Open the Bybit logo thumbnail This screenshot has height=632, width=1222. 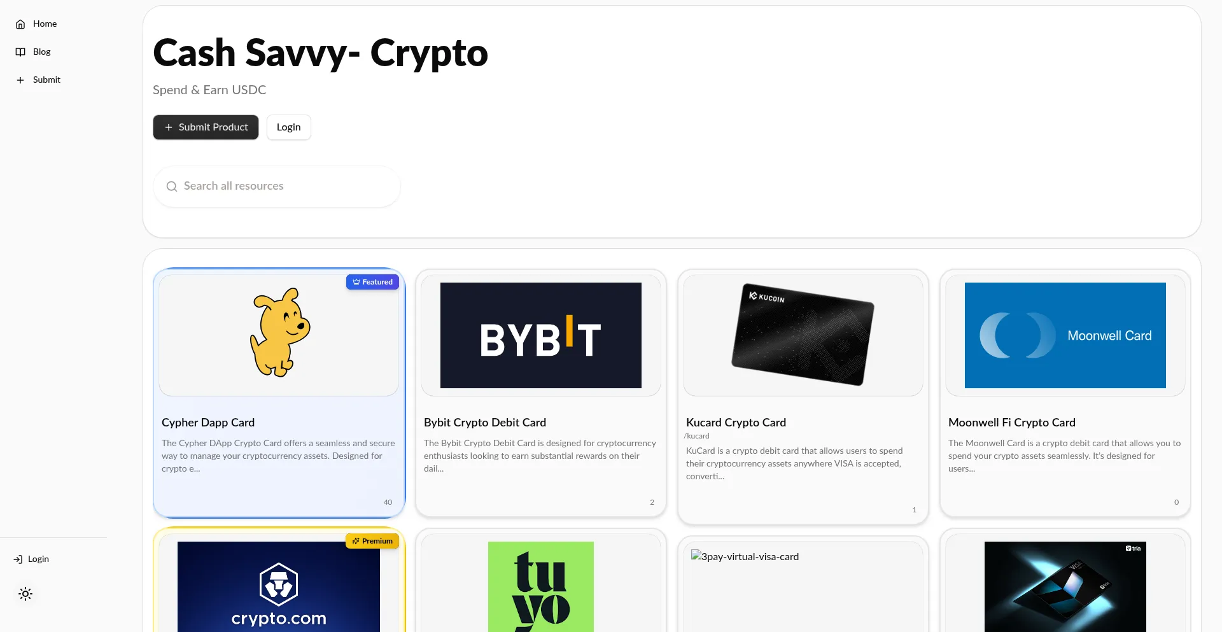[x=541, y=335]
